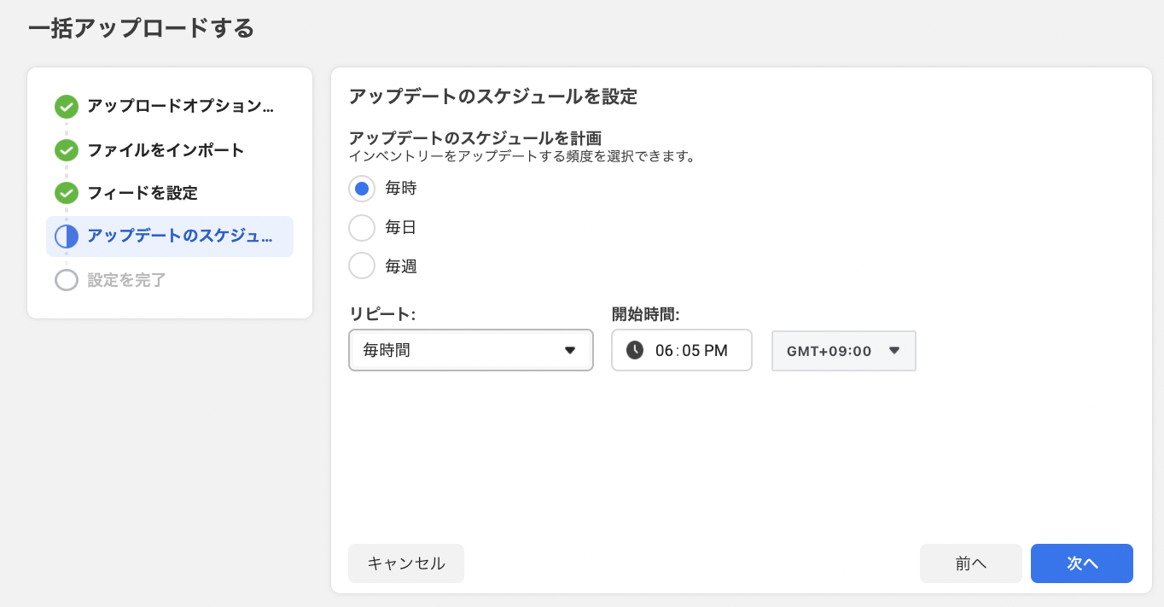This screenshot has width=1164, height=607.
Task: Click the 06:05 PM start time field
Action: [691, 350]
